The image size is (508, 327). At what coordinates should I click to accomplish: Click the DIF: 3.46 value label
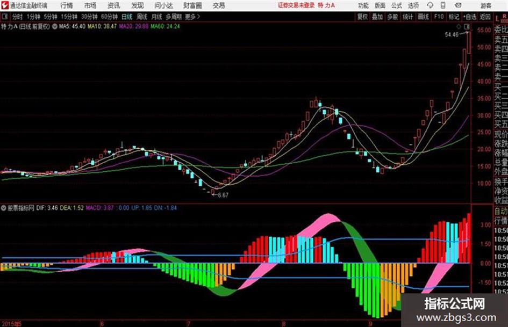coord(47,208)
